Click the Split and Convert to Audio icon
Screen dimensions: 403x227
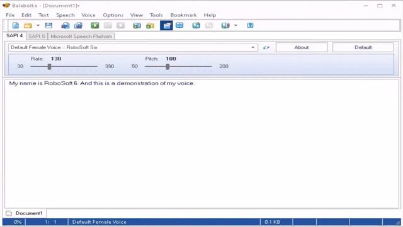(x=78, y=25)
